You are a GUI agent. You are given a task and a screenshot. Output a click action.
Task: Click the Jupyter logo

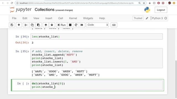21,10
